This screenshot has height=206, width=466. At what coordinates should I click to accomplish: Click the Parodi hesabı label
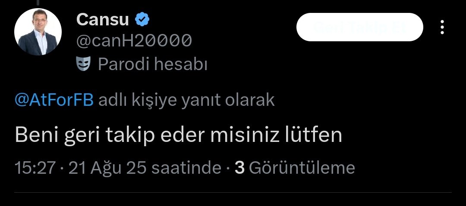[152, 64]
